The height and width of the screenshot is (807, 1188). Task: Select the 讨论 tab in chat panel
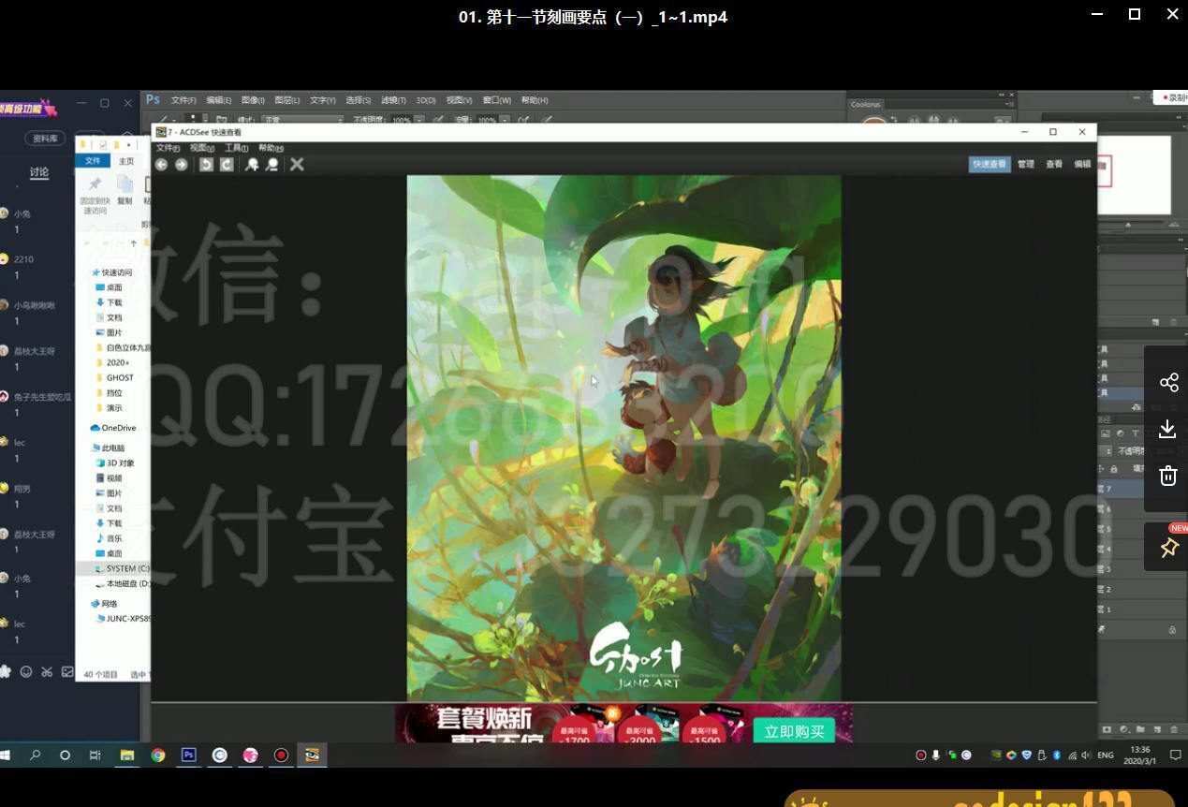(38, 172)
